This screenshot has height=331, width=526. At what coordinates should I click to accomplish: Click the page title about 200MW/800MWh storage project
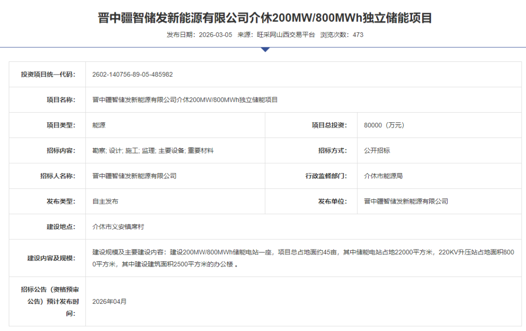tap(265, 18)
